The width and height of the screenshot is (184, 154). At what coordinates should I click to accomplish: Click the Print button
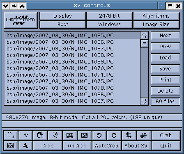click(x=166, y=80)
